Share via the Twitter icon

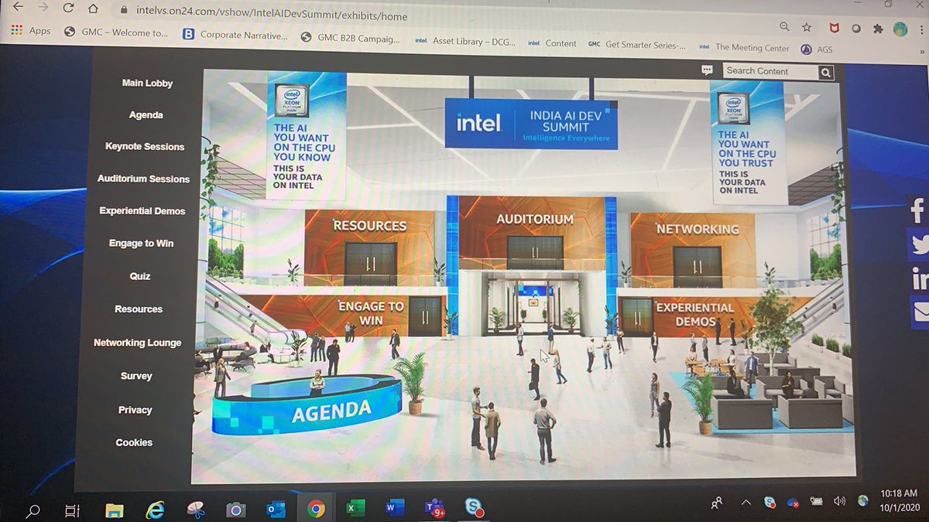click(x=919, y=245)
